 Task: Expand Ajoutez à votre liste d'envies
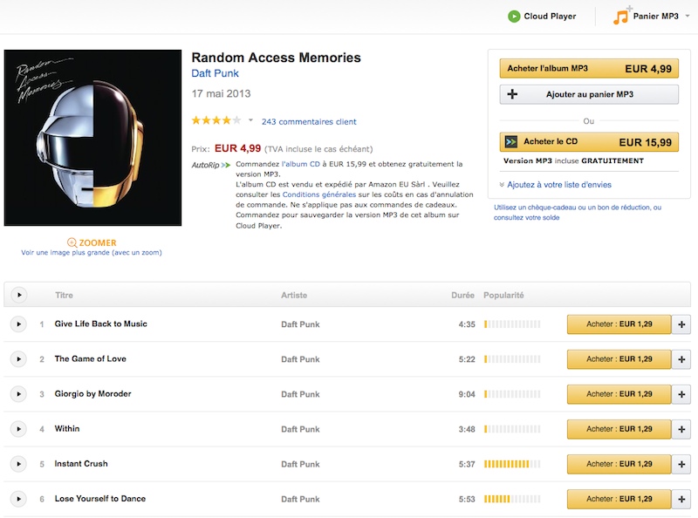tap(555, 185)
